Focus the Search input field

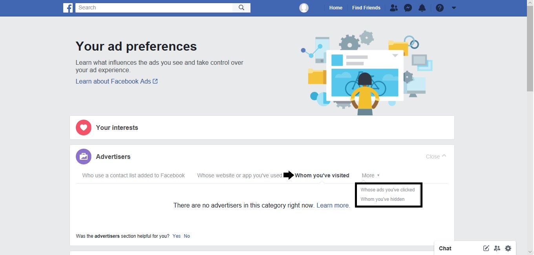click(154, 7)
